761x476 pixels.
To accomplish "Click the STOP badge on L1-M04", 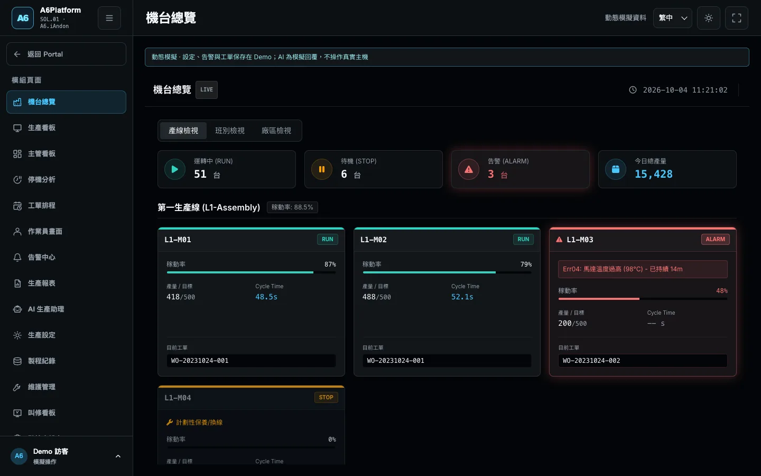I will click(326, 398).
